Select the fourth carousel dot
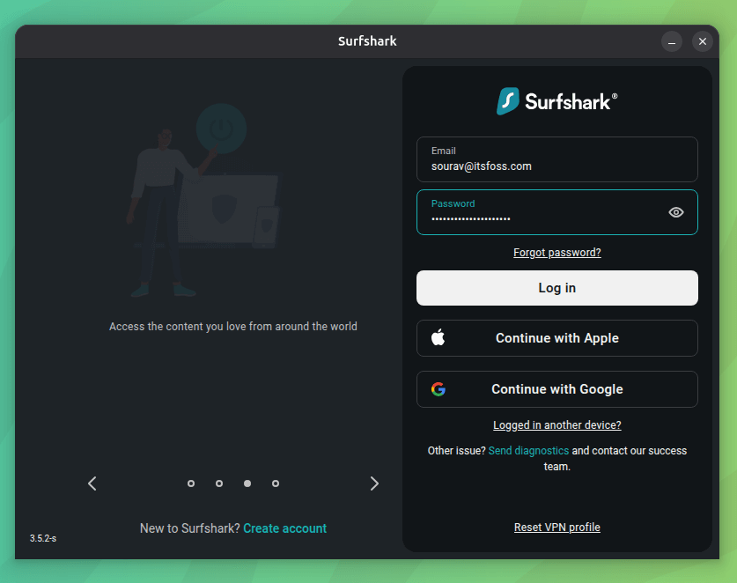Viewport: 737px width, 583px height. click(x=276, y=483)
